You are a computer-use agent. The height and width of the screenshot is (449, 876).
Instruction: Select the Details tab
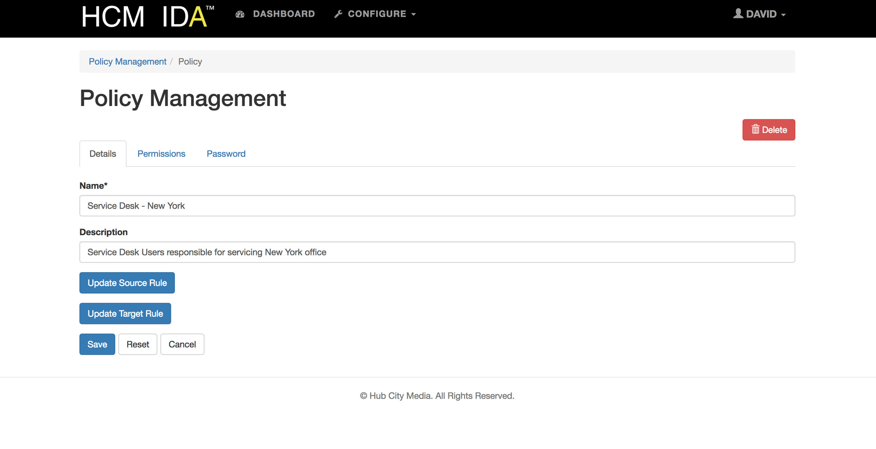[x=103, y=154]
